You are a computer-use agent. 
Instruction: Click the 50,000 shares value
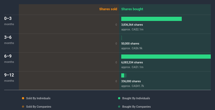coord(130,43)
